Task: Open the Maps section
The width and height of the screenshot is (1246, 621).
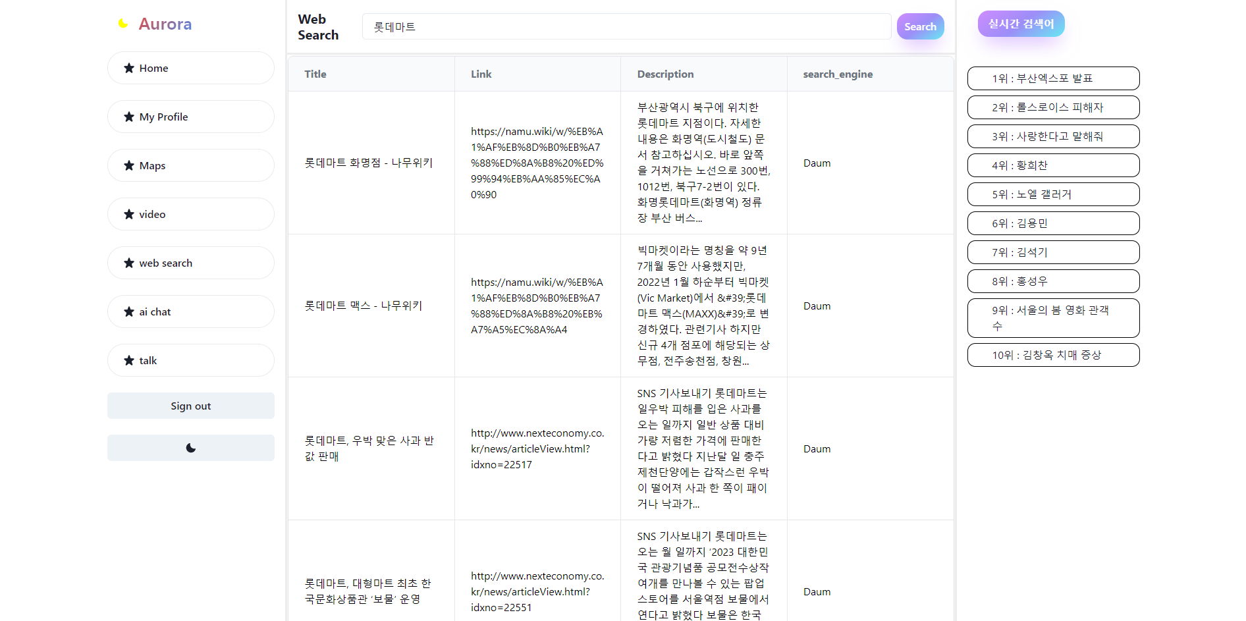Action: 191,165
